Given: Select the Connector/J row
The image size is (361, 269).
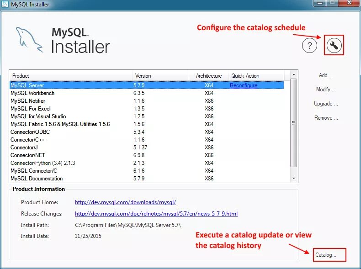Looking at the screenshot, I should [147, 148].
